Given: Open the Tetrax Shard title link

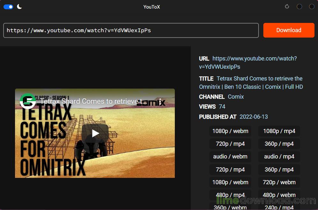Looking at the screenshot, I should (x=251, y=83).
